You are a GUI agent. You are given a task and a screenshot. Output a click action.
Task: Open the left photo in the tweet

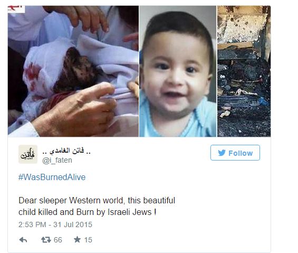pyautogui.click(x=73, y=71)
